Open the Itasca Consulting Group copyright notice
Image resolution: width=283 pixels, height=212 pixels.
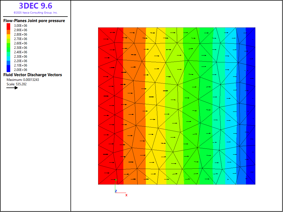coord(35,13)
